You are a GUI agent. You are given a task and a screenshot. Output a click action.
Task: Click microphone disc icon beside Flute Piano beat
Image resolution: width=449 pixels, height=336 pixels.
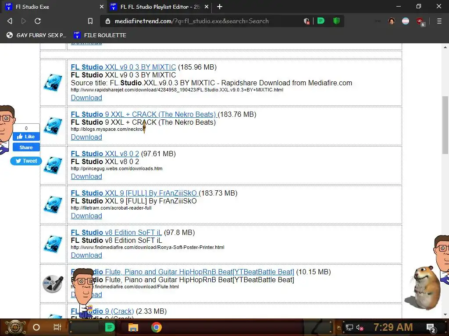coord(53,283)
